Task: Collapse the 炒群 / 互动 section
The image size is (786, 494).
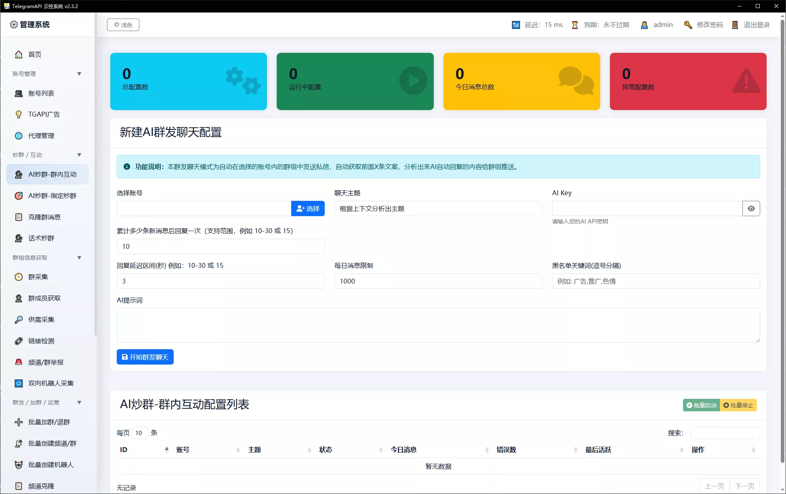Action: tap(79, 155)
